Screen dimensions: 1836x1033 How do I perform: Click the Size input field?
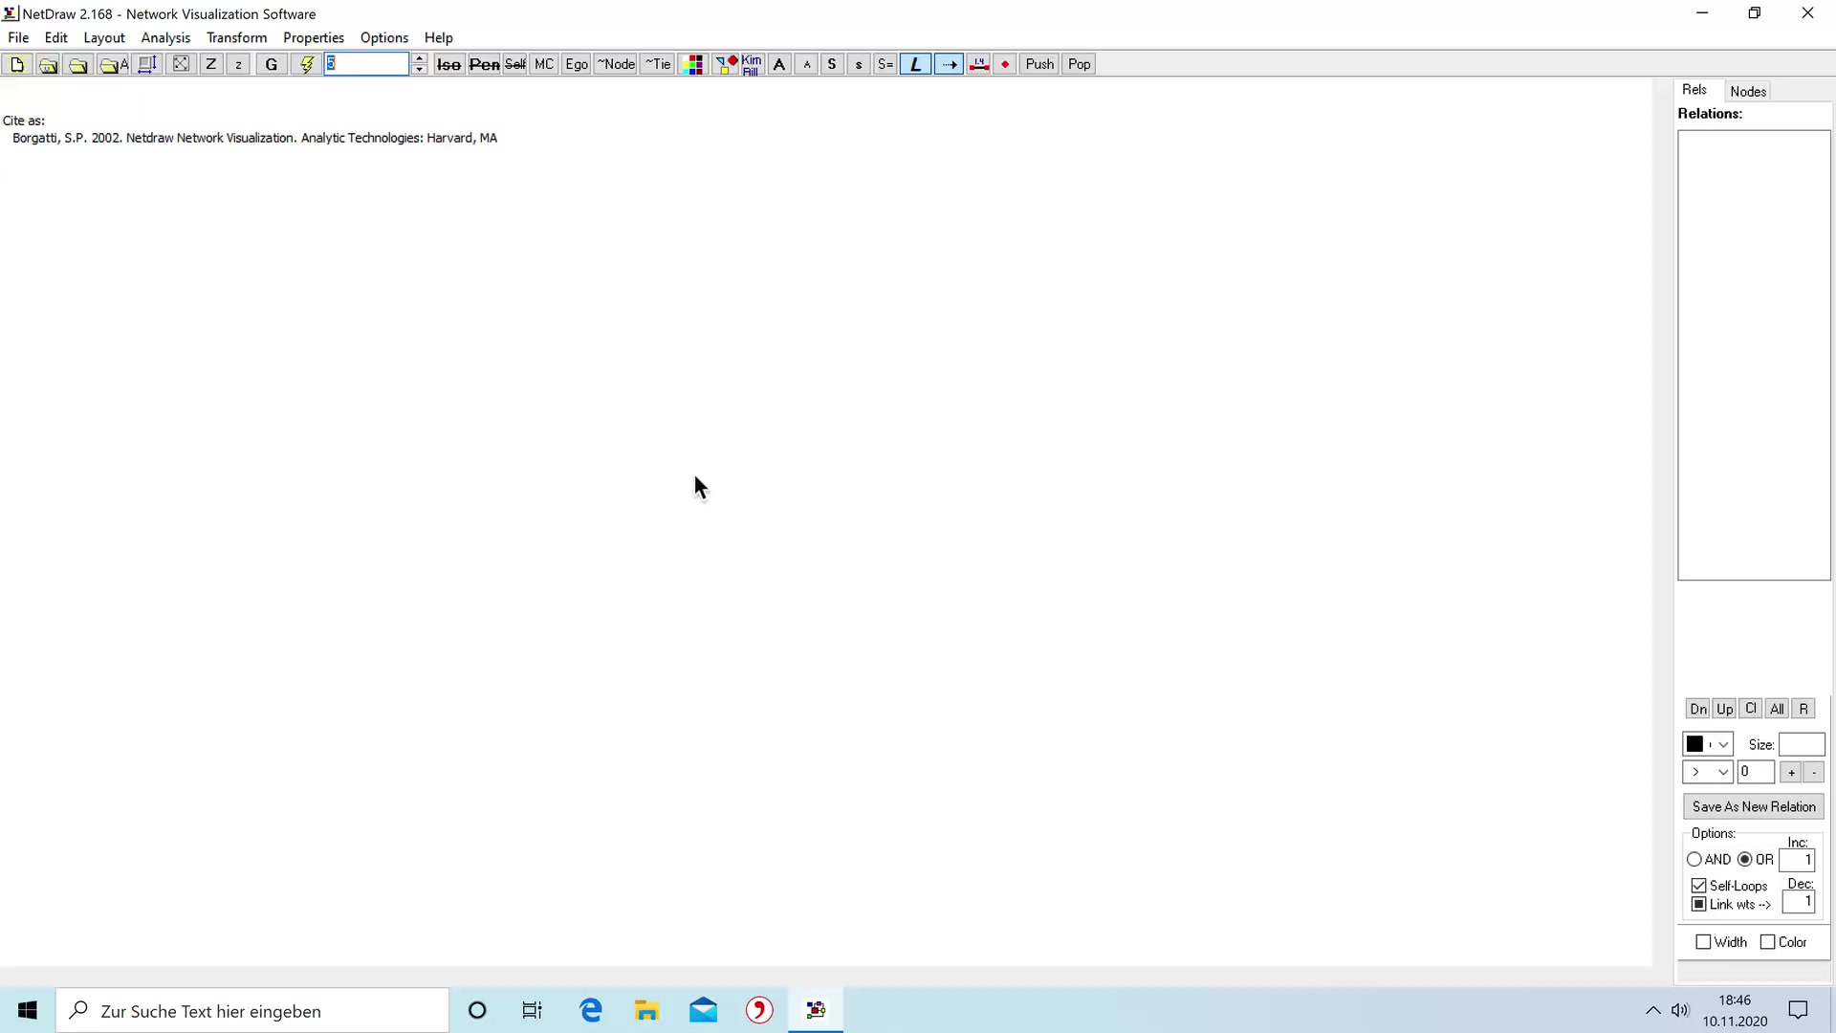click(1801, 744)
